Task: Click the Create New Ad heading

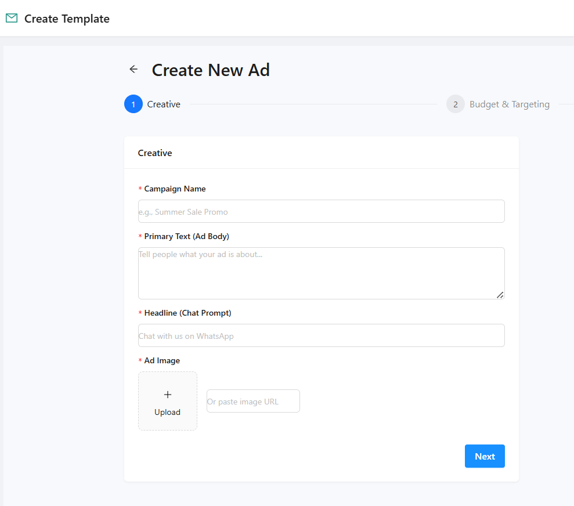Action: tap(211, 70)
